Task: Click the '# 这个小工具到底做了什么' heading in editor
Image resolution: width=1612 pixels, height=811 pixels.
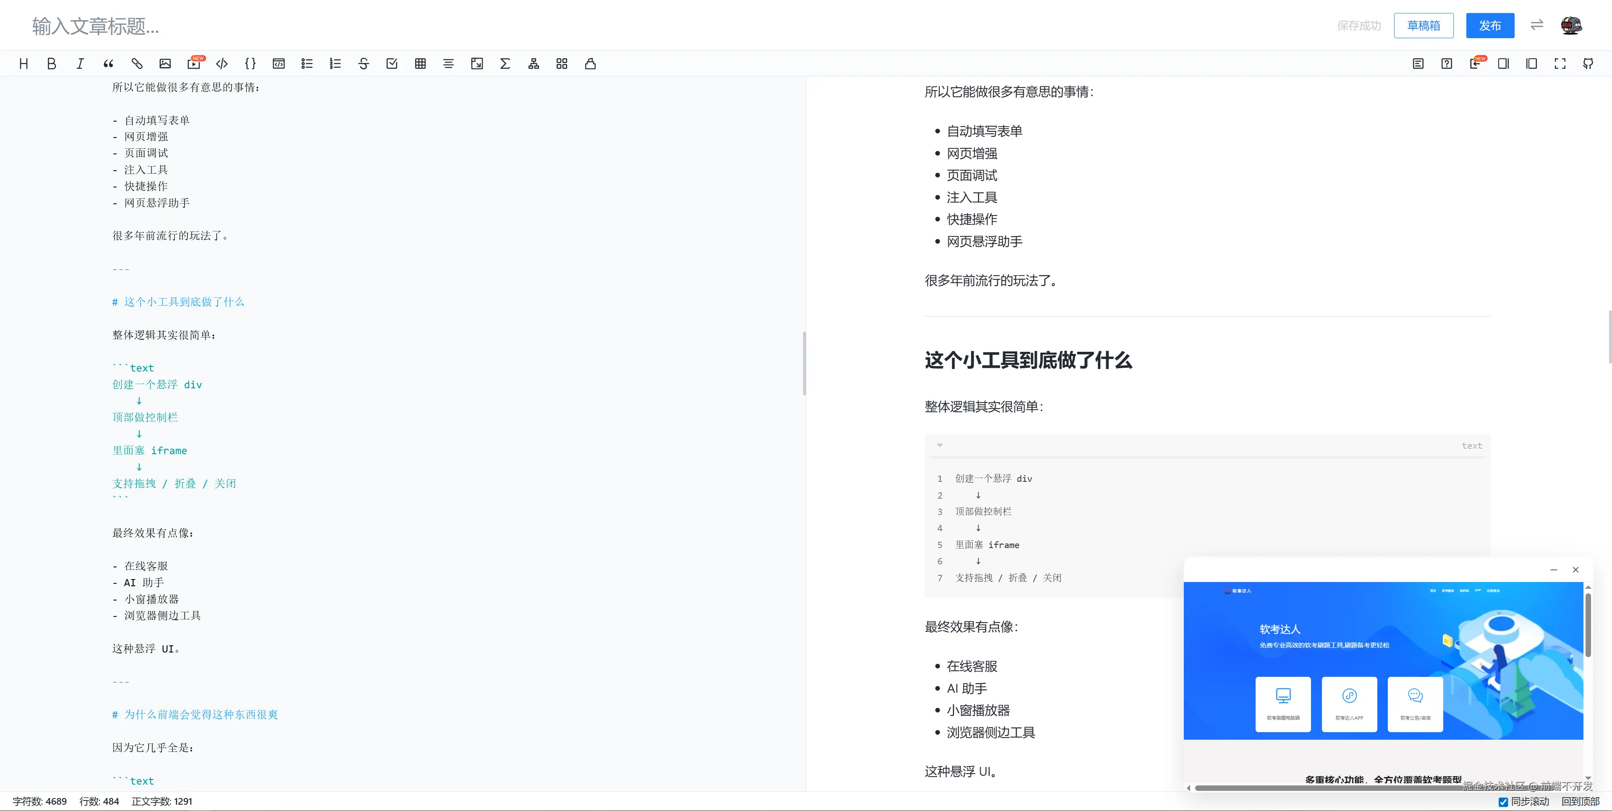Action: pos(178,302)
